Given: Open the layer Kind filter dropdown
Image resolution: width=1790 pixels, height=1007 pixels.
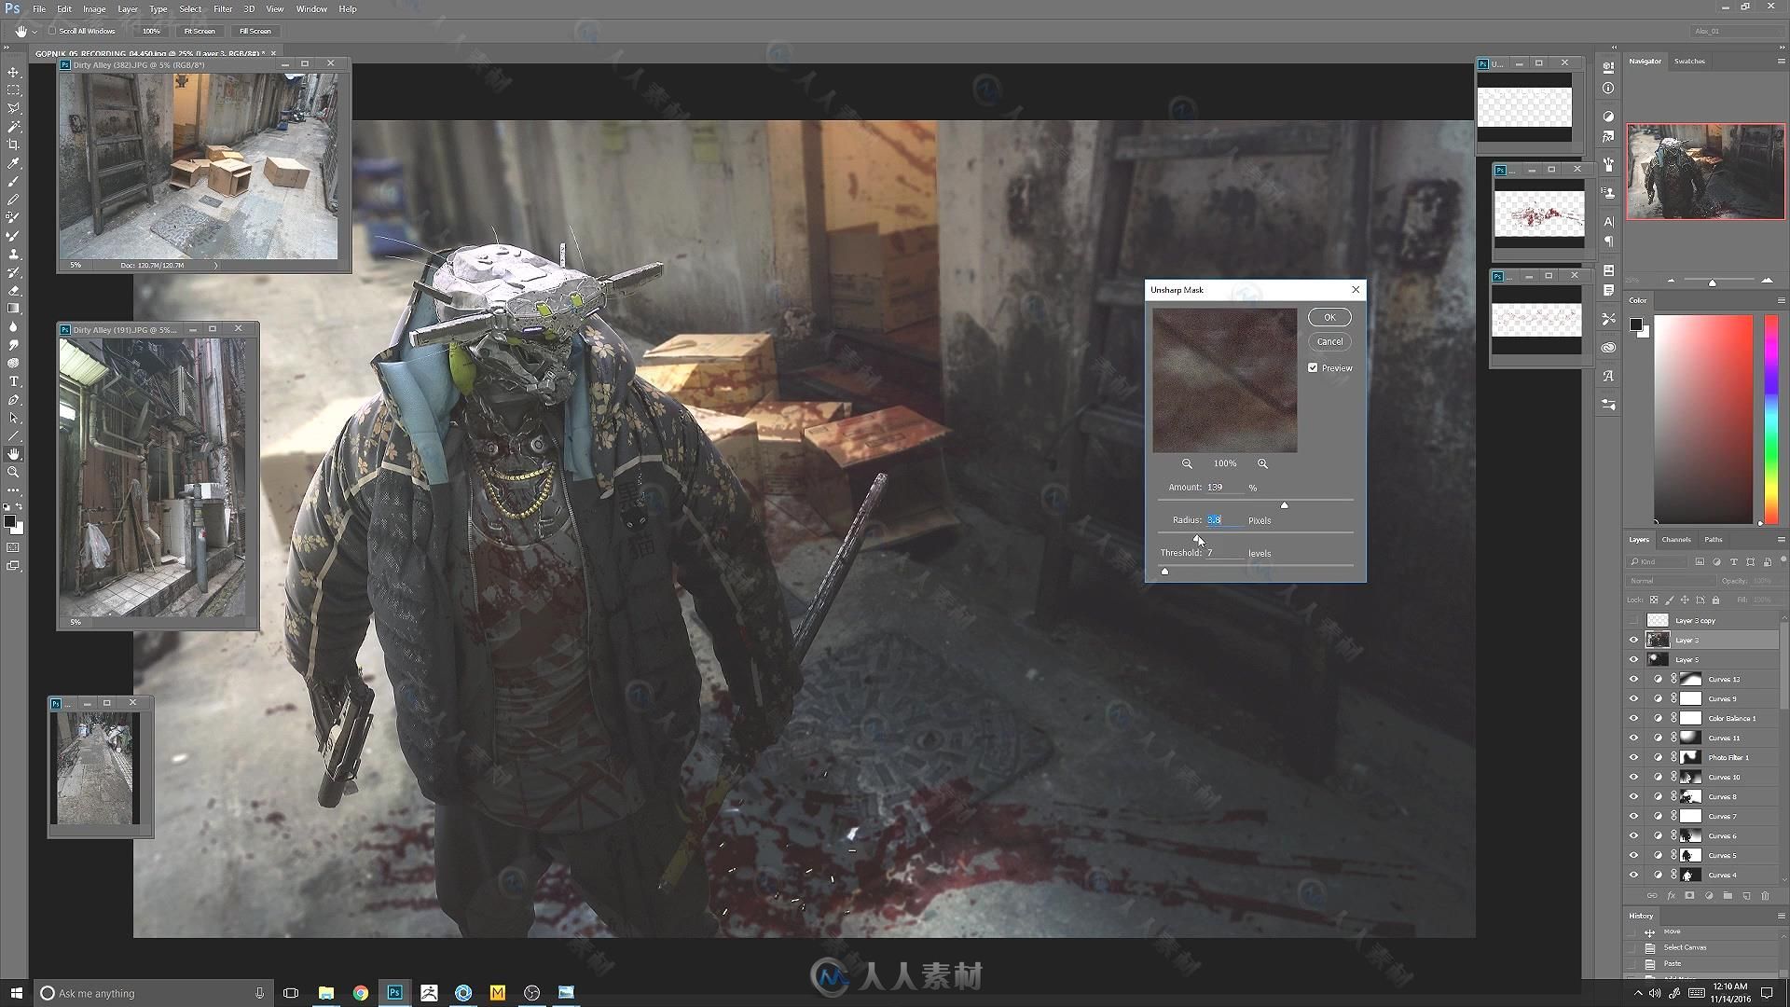Looking at the screenshot, I should pyautogui.click(x=1658, y=561).
